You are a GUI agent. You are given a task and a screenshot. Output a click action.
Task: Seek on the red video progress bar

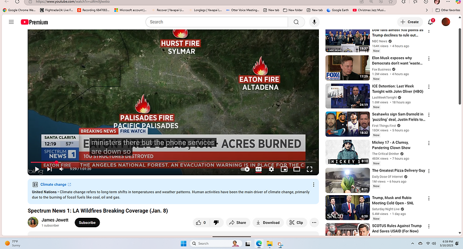pyautogui.click(x=173, y=162)
